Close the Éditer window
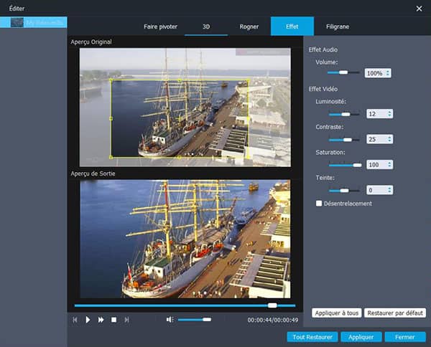Image resolution: width=431 pixels, height=347 pixels. [419, 8]
